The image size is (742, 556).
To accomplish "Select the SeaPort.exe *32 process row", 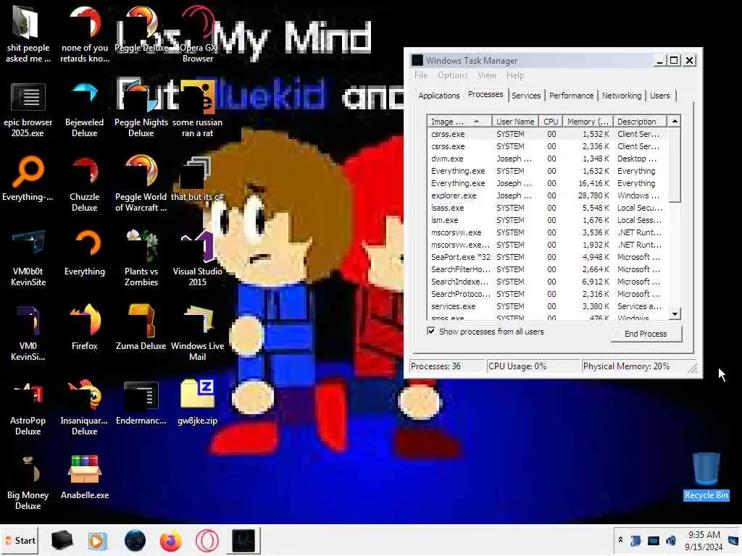I will click(x=548, y=257).
